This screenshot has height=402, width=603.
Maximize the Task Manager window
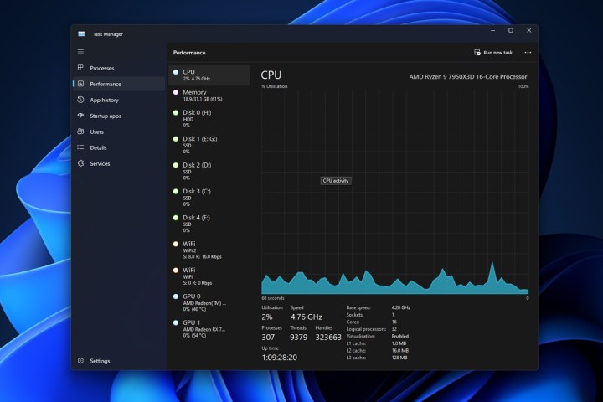(x=511, y=30)
